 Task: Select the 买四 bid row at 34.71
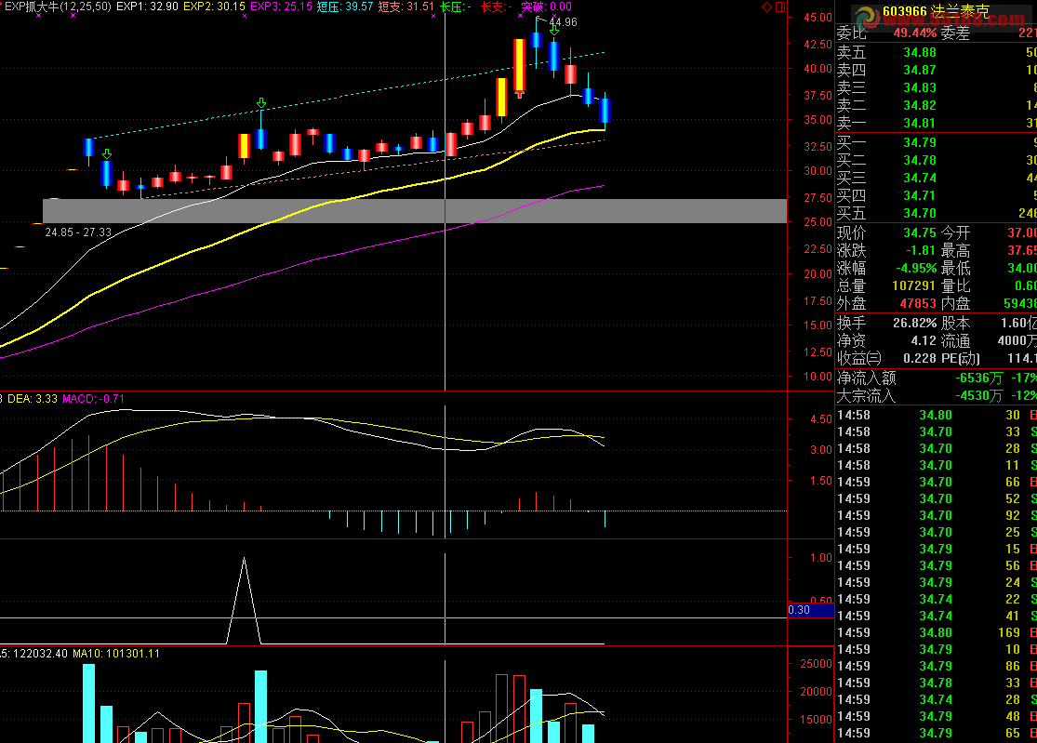point(937,195)
